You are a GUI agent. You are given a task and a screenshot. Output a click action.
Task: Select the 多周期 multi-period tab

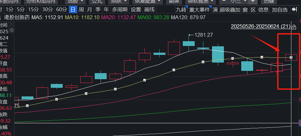[120, 10]
